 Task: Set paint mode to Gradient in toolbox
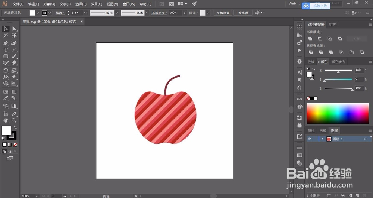click(x=10, y=145)
